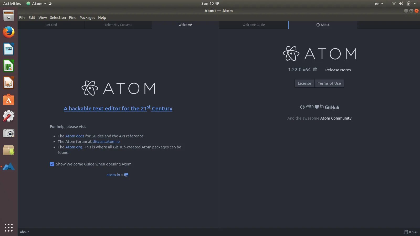The width and height of the screenshot is (420, 236).
Task: Click the volume speaker icon in the top bar
Action: [x=401, y=3]
